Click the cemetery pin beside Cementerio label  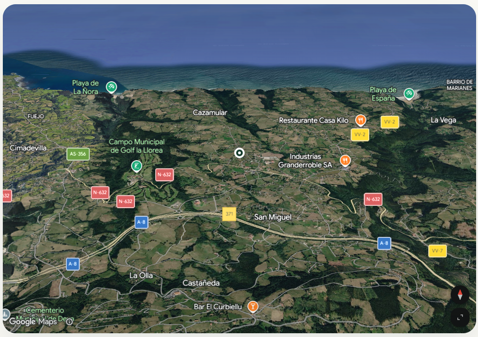(6, 314)
